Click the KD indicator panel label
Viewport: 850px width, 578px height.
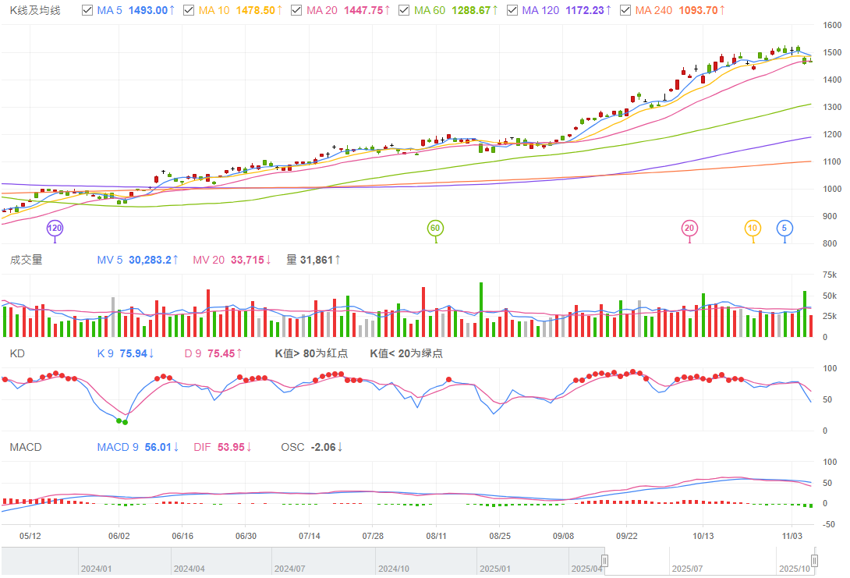pyautogui.click(x=17, y=353)
